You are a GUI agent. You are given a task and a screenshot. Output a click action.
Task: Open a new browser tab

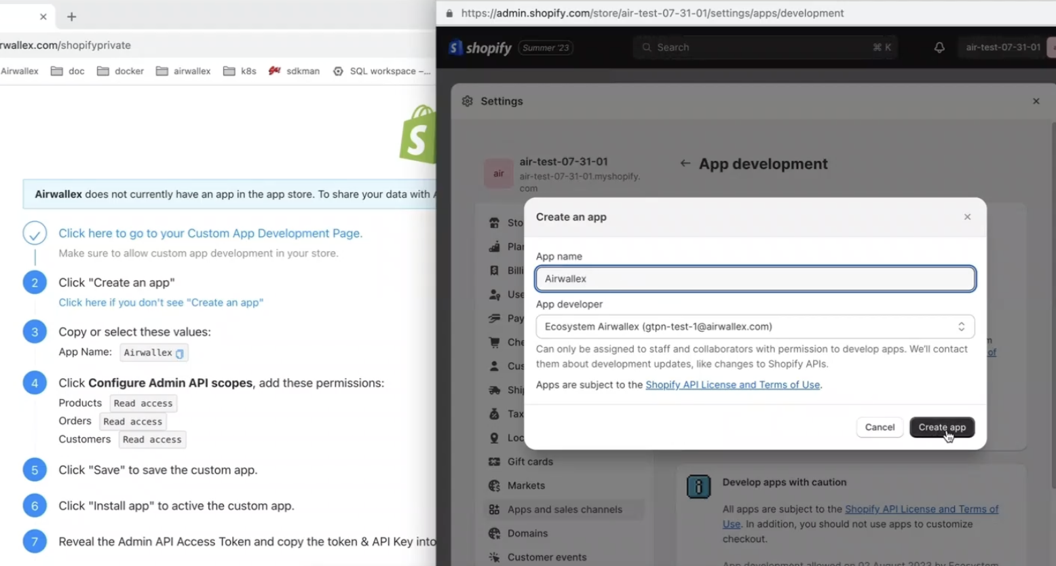(x=71, y=16)
